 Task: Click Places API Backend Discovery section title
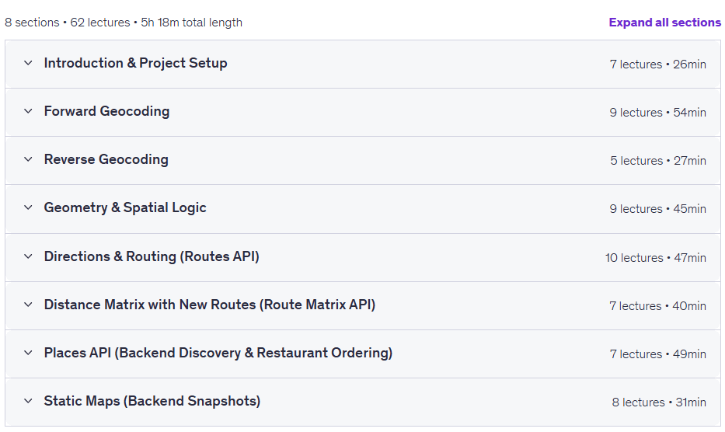point(218,353)
